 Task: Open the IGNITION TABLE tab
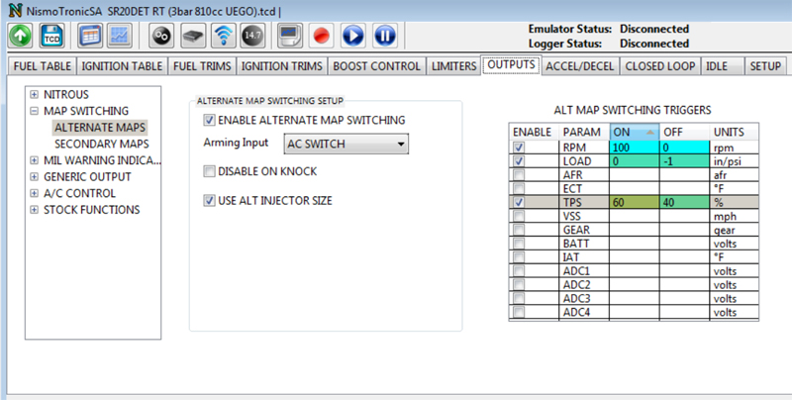point(122,67)
